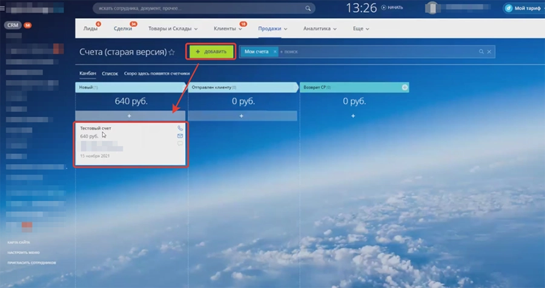Open the Аналитика menu

click(x=320, y=28)
